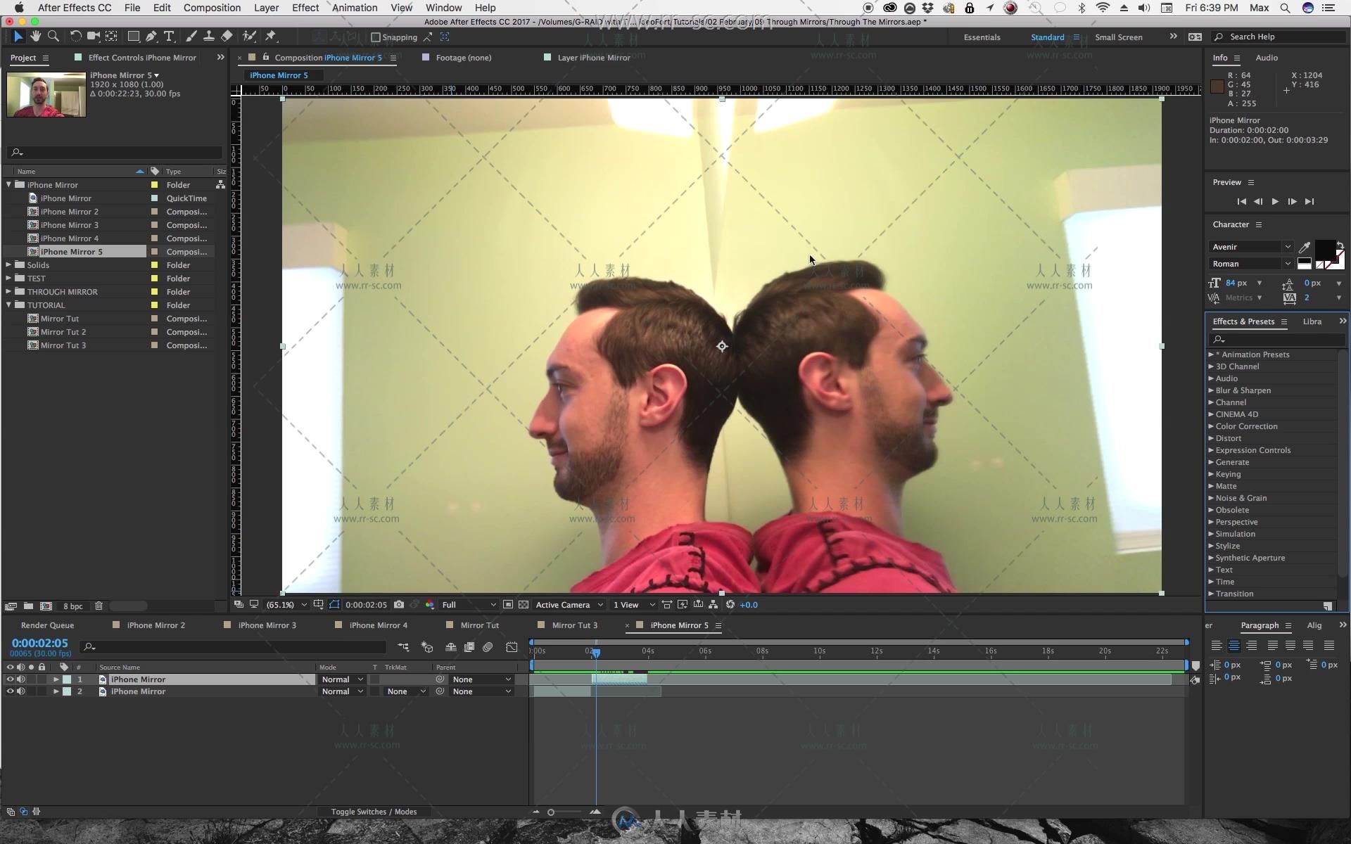The height and width of the screenshot is (844, 1351).
Task: Open layer 1 Normal blending mode dropdown
Action: point(342,679)
